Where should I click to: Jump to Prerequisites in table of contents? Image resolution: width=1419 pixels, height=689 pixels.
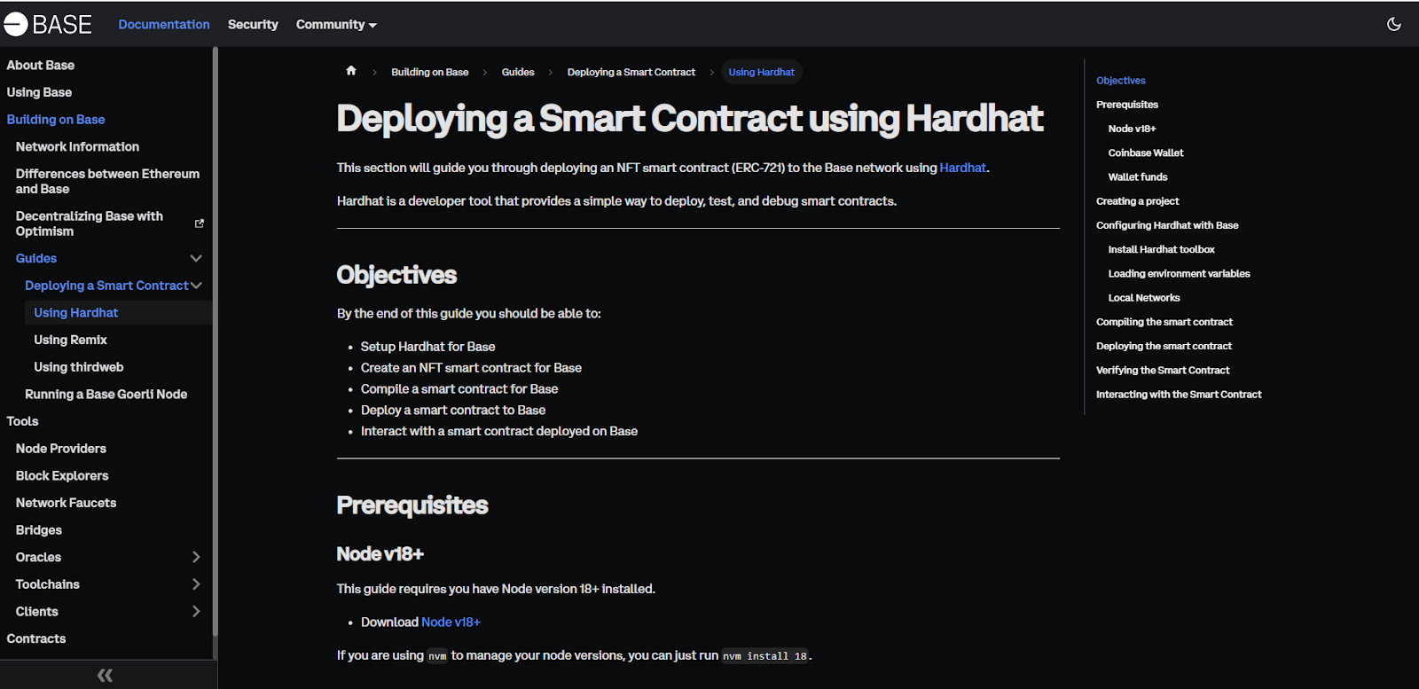(x=1127, y=105)
